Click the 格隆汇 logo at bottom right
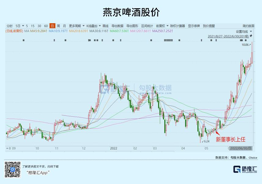262x184 pixels. pos(245,169)
